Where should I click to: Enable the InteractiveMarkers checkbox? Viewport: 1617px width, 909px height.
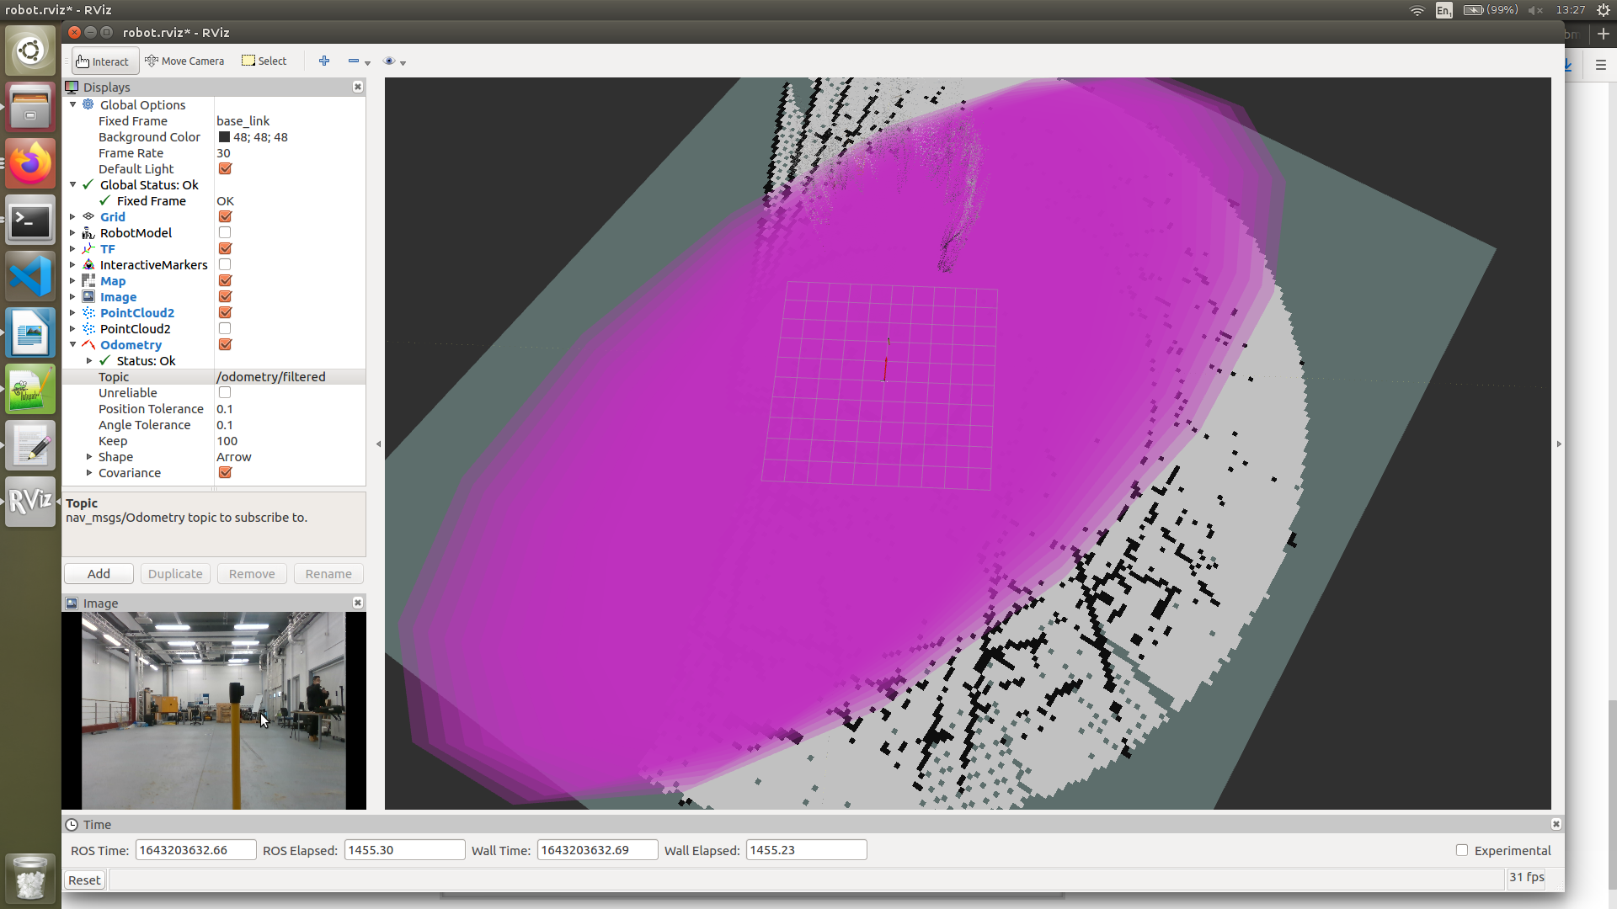[225, 264]
